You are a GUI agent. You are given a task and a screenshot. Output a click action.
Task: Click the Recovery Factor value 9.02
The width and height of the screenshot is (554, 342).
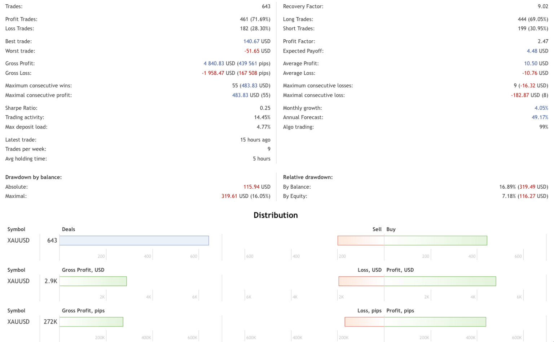click(x=542, y=6)
